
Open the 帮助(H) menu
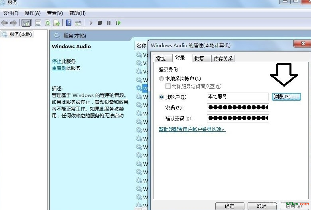pos(78,13)
